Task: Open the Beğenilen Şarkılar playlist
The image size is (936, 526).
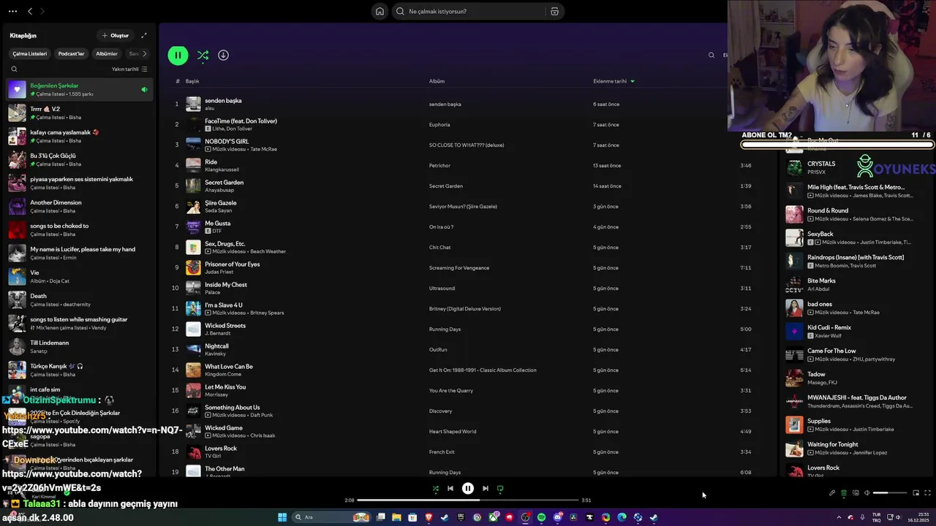Action: click(79, 89)
